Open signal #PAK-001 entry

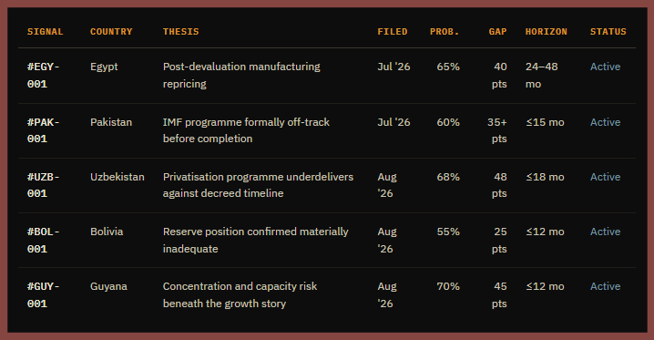(x=44, y=130)
